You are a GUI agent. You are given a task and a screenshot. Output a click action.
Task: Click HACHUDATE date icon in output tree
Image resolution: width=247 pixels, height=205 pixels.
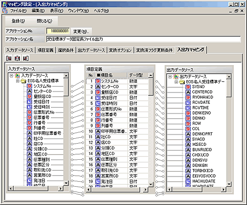click(188, 181)
